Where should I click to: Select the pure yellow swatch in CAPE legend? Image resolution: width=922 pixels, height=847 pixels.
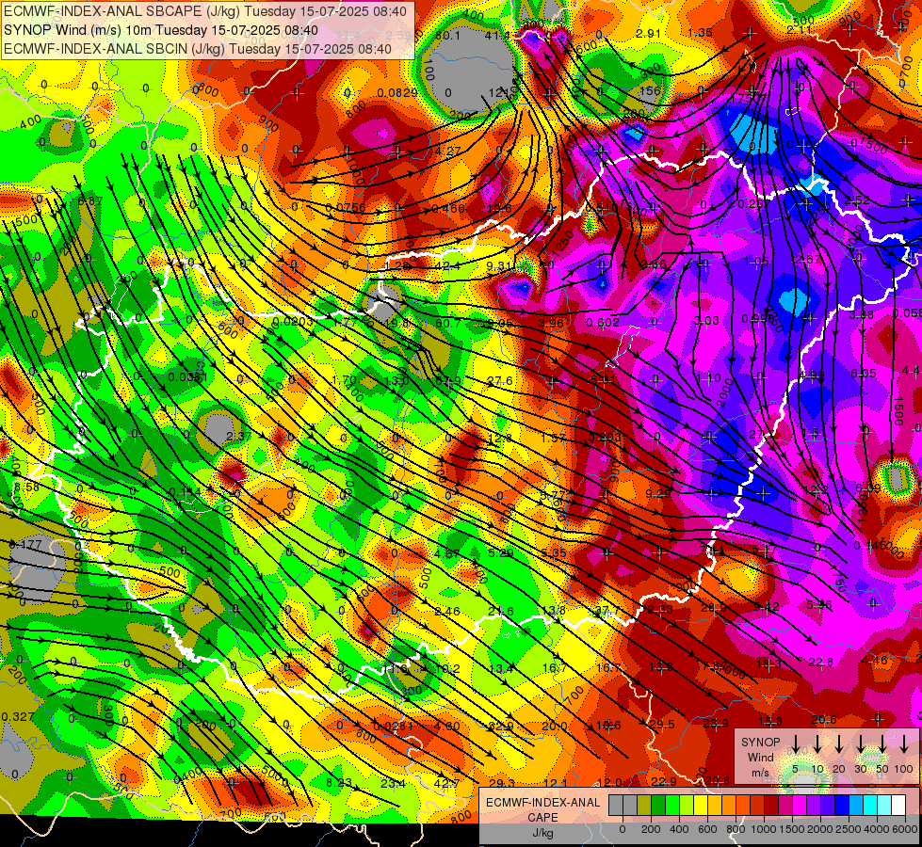click(701, 805)
